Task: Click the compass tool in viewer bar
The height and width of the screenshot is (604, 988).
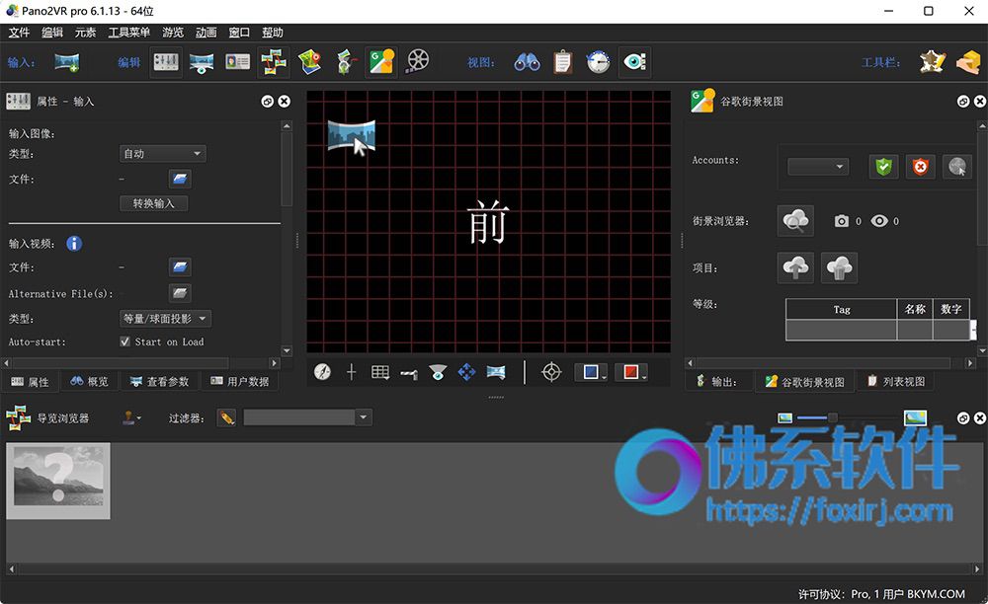Action: (x=323, y=372)
